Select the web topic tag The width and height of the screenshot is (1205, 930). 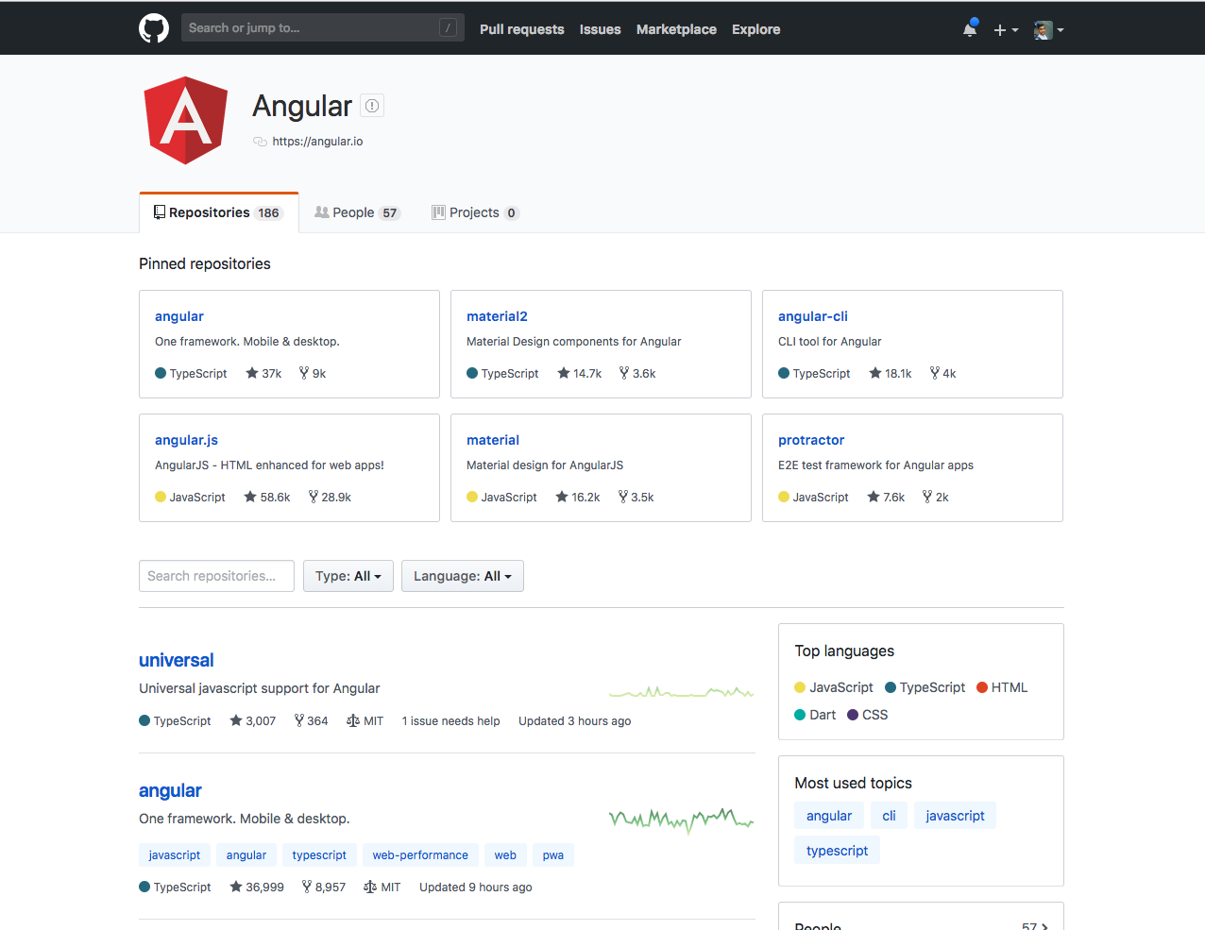tap(505, 855)
